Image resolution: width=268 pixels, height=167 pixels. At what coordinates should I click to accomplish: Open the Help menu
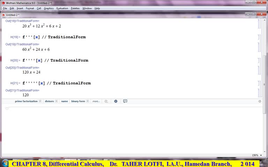pos(97,8)
